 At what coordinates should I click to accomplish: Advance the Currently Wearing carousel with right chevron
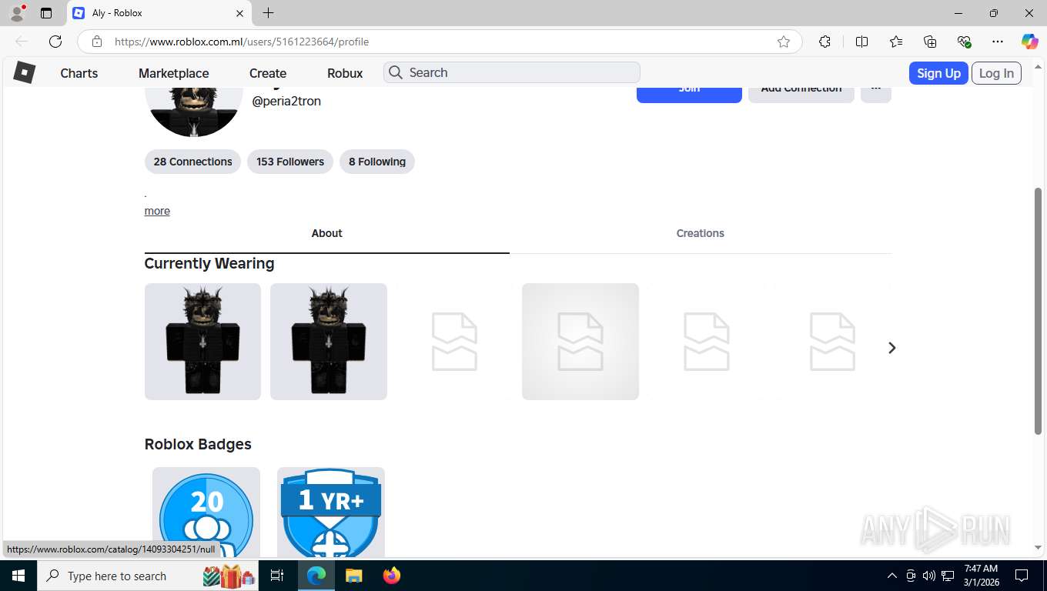(x=891, y=348)
